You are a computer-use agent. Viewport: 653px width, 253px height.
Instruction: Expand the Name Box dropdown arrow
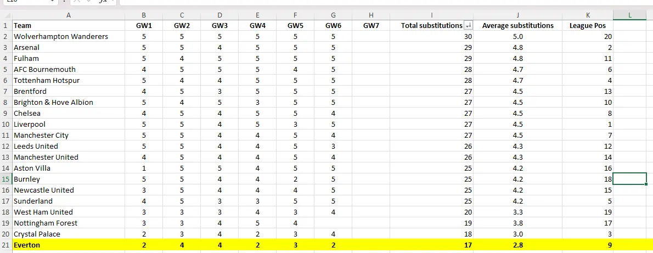point(53,2)
